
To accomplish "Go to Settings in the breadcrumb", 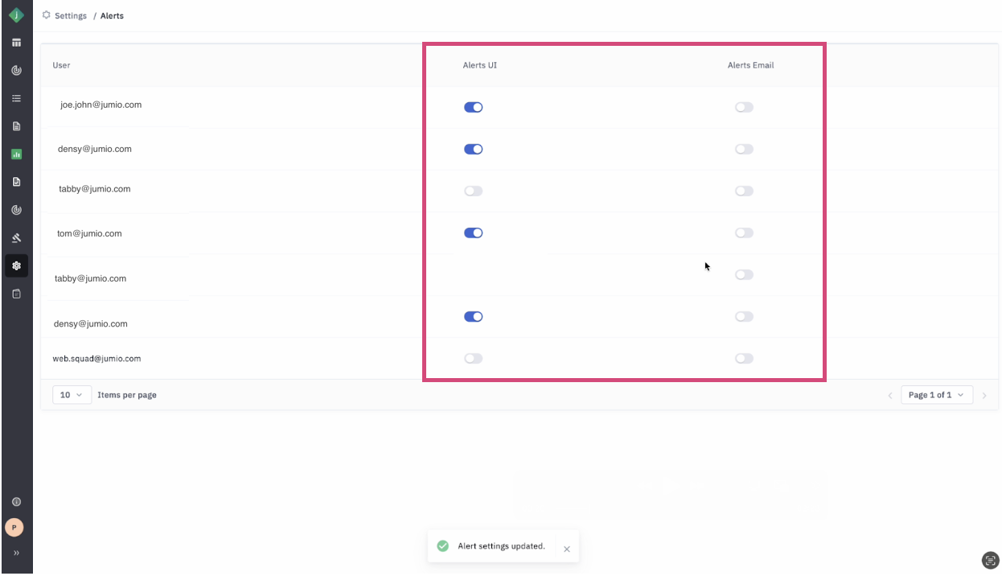I will tap(70, 16).
